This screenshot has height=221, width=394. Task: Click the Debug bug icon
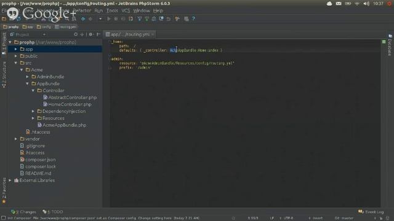[x=116, y=19]
